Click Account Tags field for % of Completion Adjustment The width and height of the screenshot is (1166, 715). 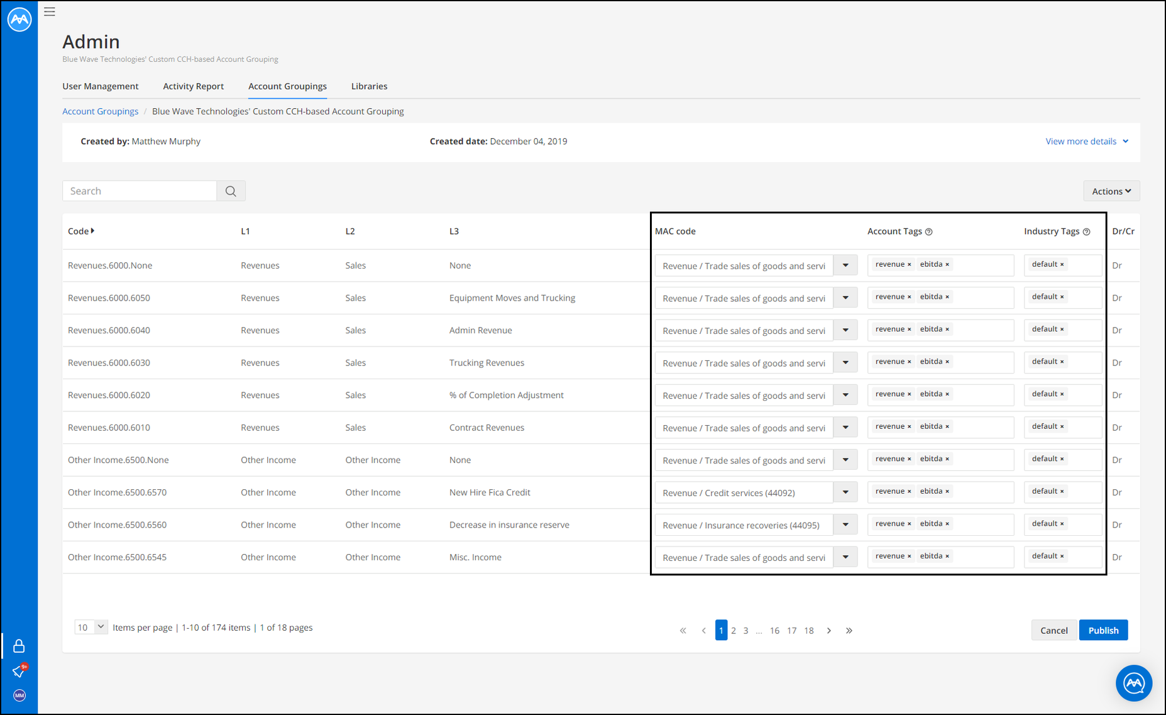pyautogui.click(x=940, y=395)
